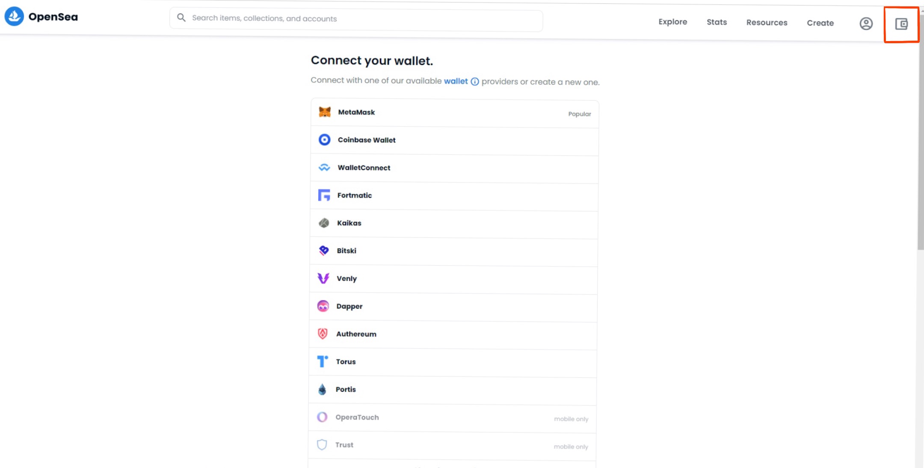Click mobile only label beside OperaTouch

coord(571,419)
